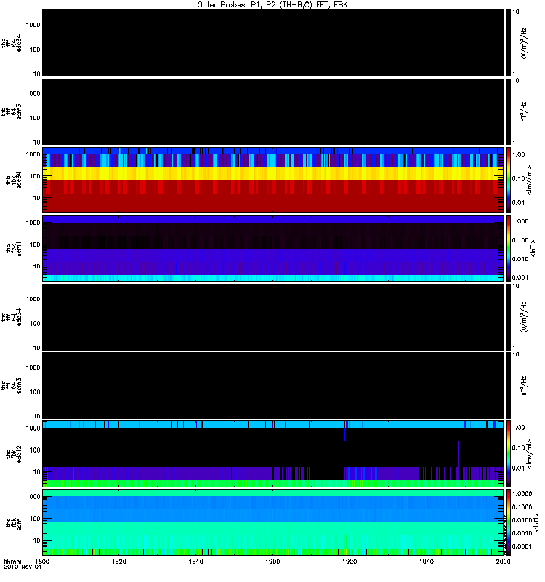Select the thc fbk edc12 spectrogram panel
This screenshot has width=545, height=582.
(272, 454)
